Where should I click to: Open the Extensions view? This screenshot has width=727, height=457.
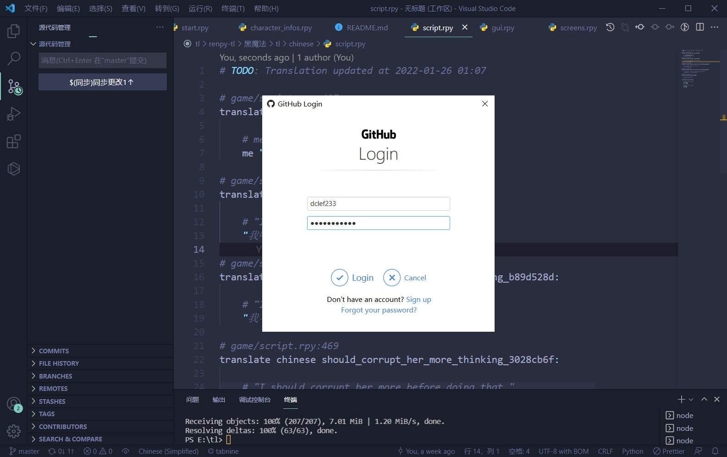click(14, 141)
